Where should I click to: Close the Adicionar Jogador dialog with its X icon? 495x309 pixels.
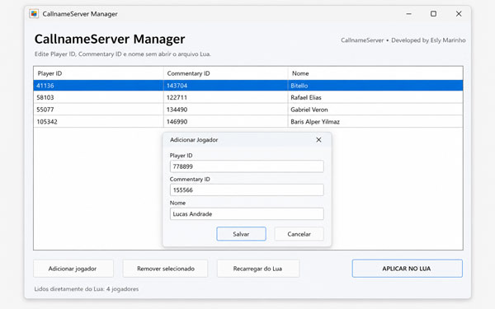pos(318,140)
